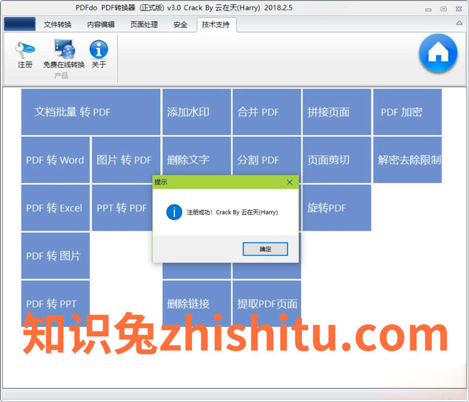Open the PDF 加密 tile

(x=407, y=112)
